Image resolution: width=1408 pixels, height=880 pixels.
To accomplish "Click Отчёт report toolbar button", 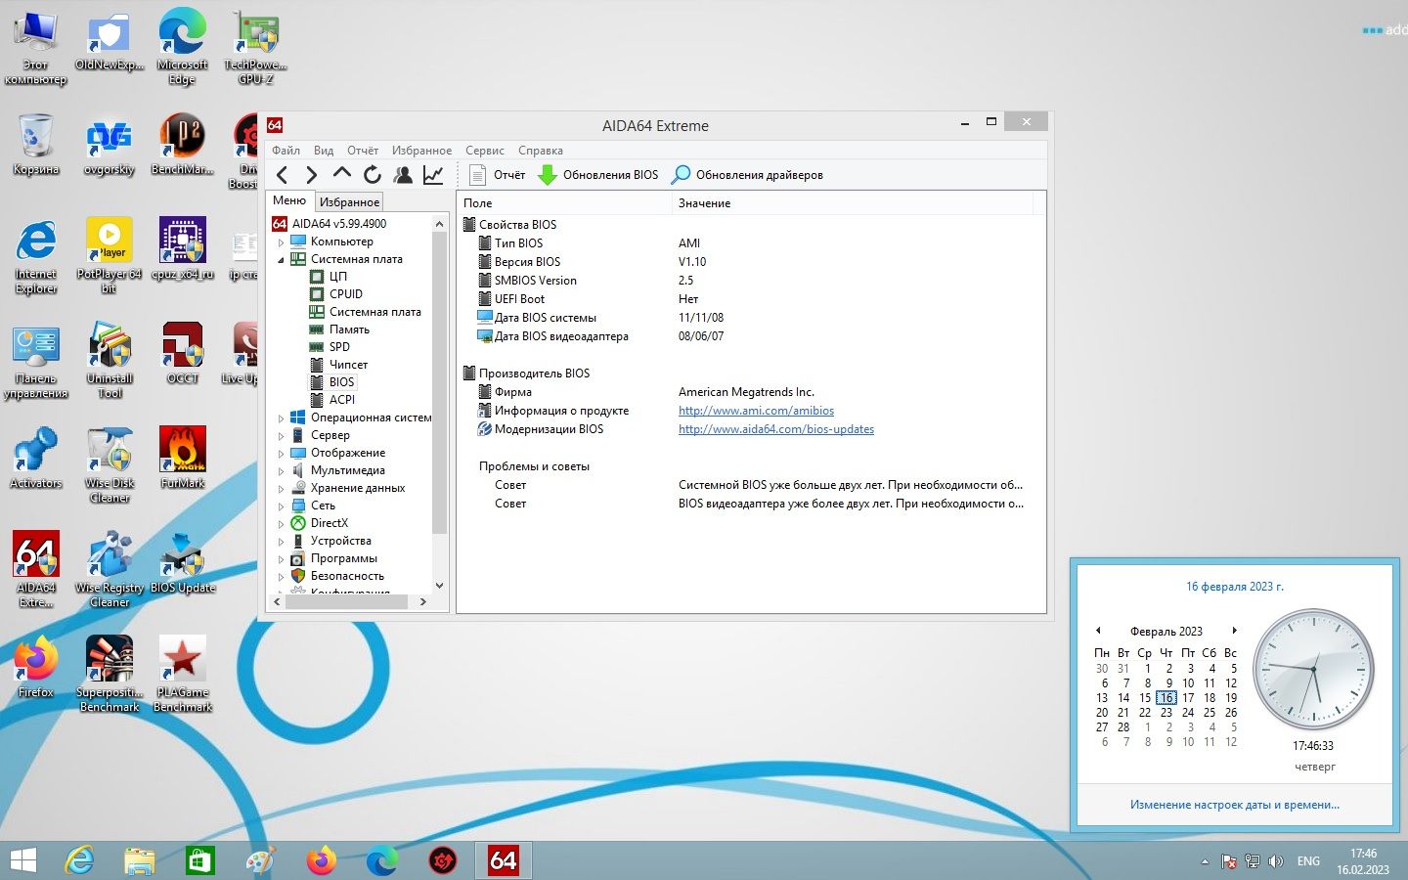I will [498, 175].
